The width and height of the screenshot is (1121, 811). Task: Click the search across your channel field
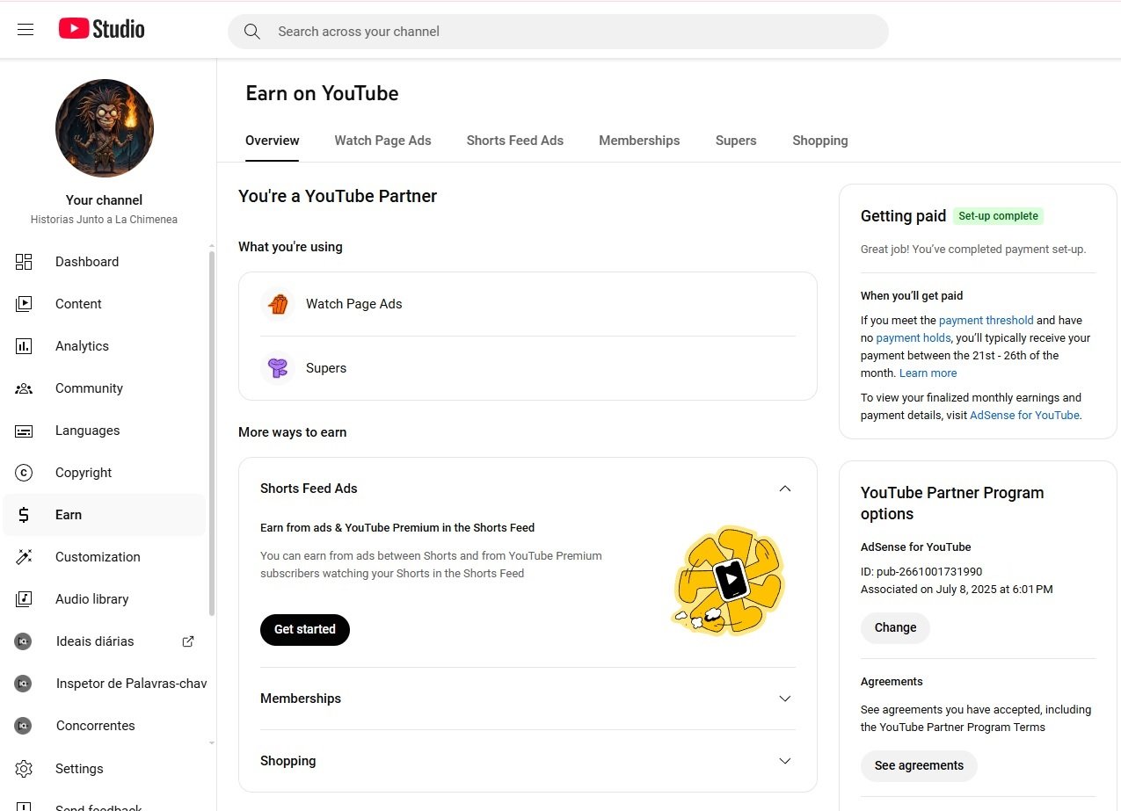click(558, 32)
